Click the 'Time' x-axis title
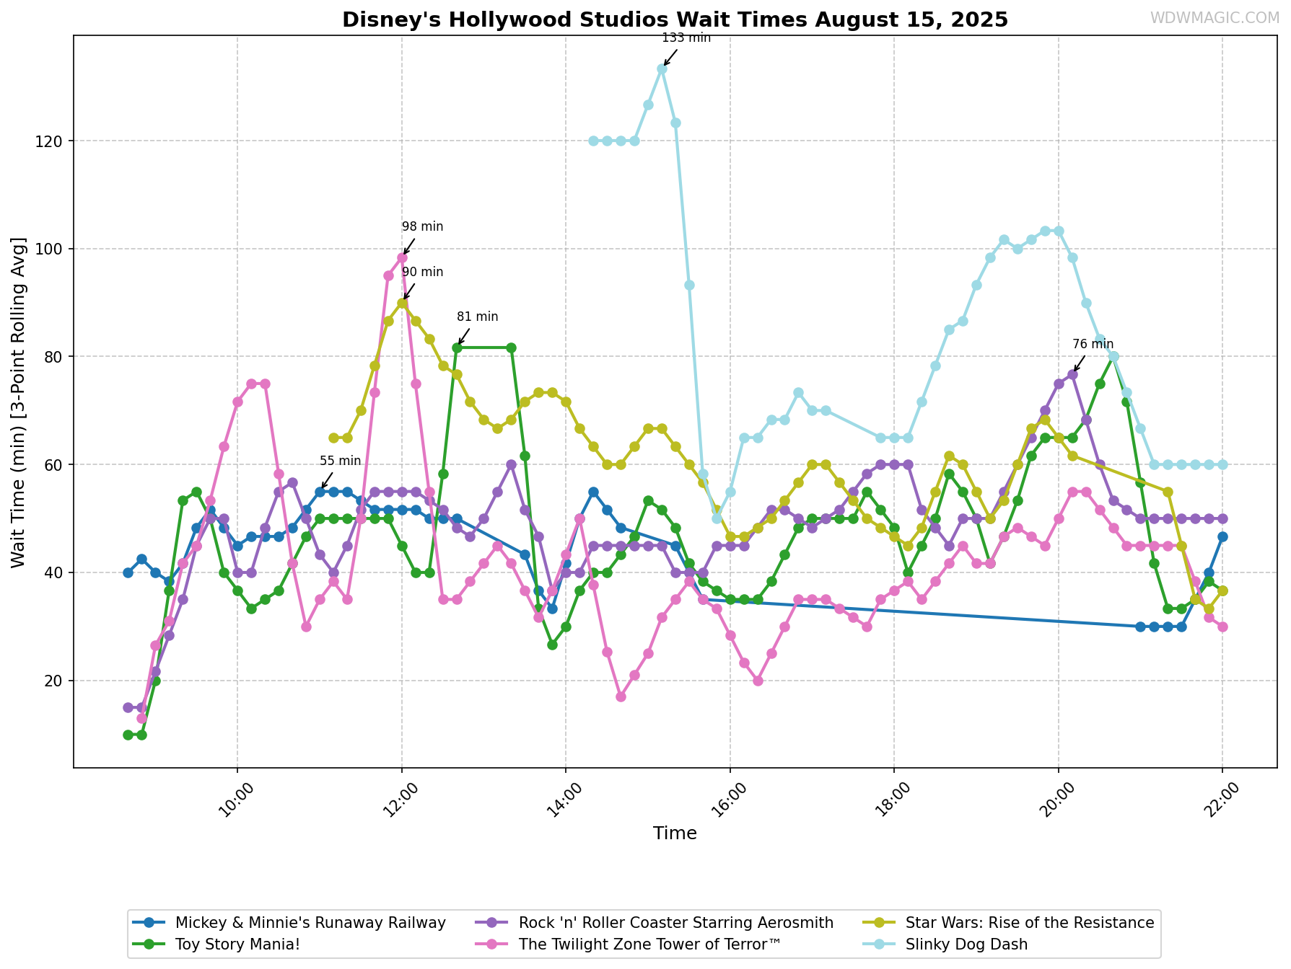 [675, 833]
